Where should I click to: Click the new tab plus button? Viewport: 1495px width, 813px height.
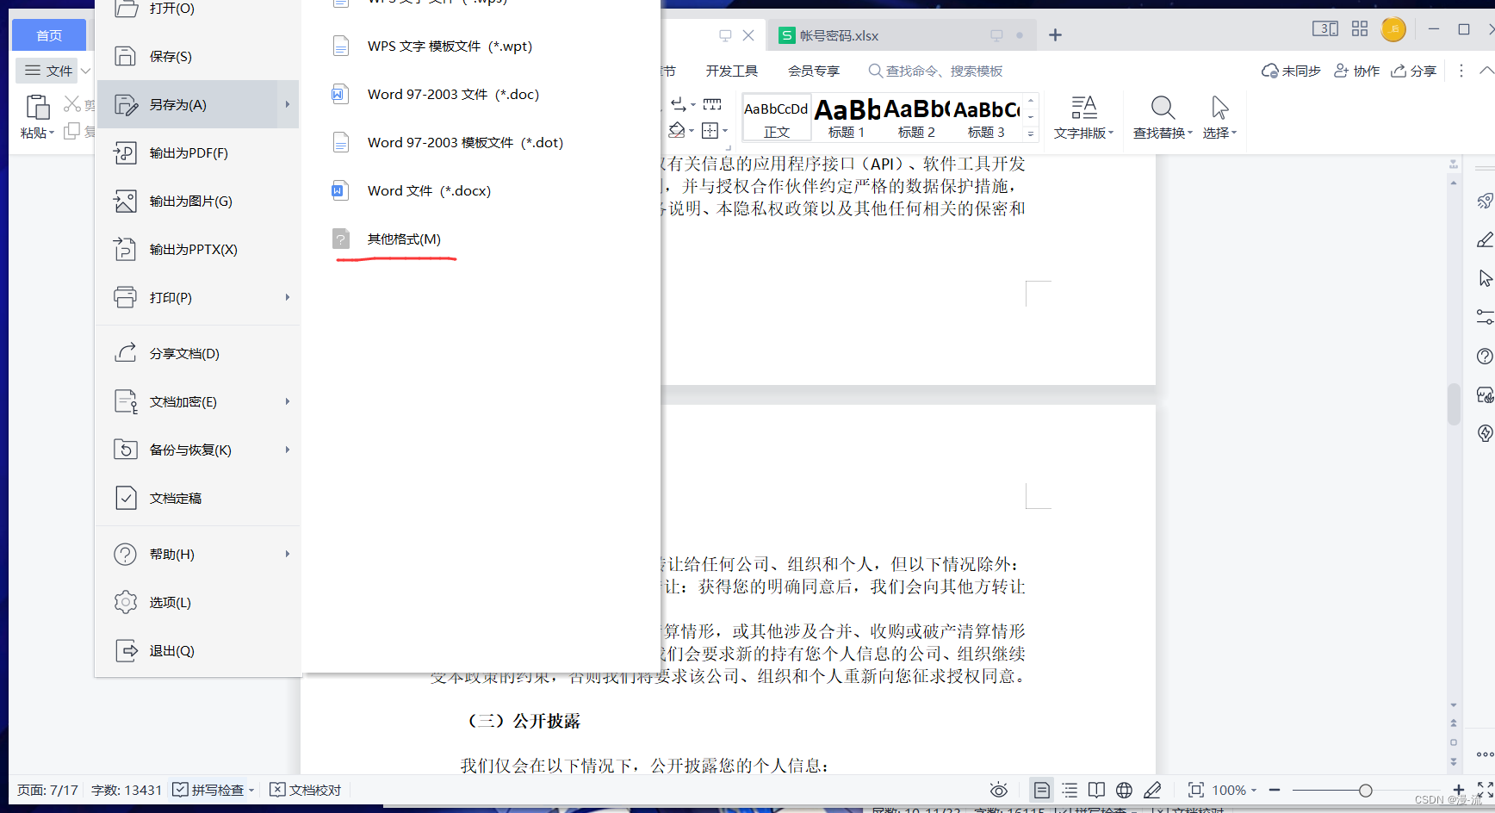(x=1055, y=35)
